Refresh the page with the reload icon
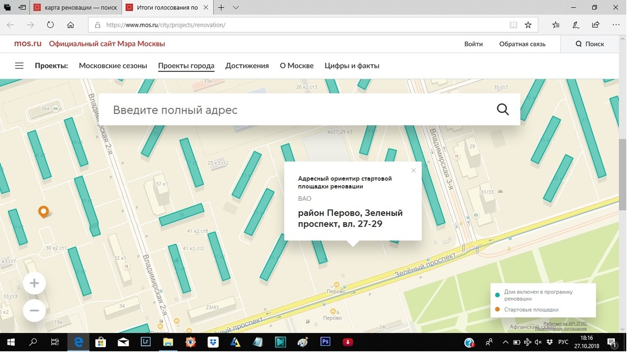The image size is (629, 354). [50, 25]
